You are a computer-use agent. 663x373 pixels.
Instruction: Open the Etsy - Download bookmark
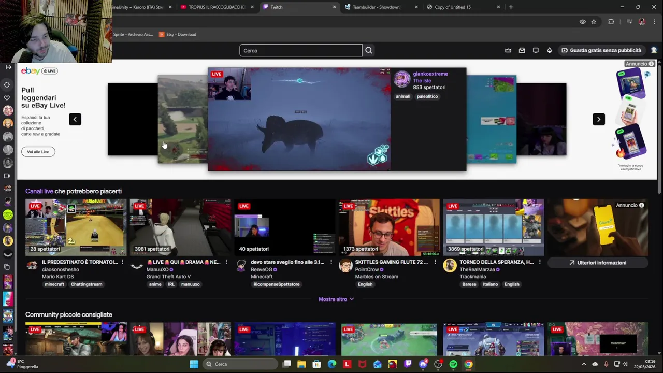tap(178, 34)
